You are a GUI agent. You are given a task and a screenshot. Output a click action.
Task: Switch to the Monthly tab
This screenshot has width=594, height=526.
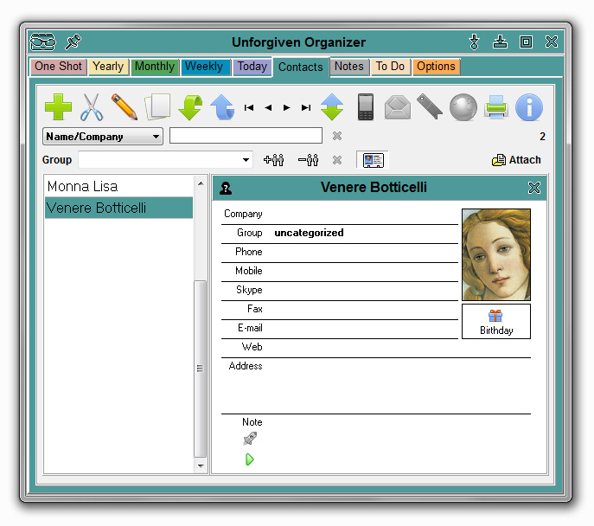point(155,67)
